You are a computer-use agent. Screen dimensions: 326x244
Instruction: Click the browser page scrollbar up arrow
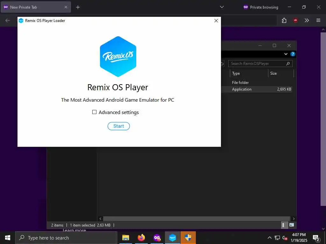[x=323, y=30]
